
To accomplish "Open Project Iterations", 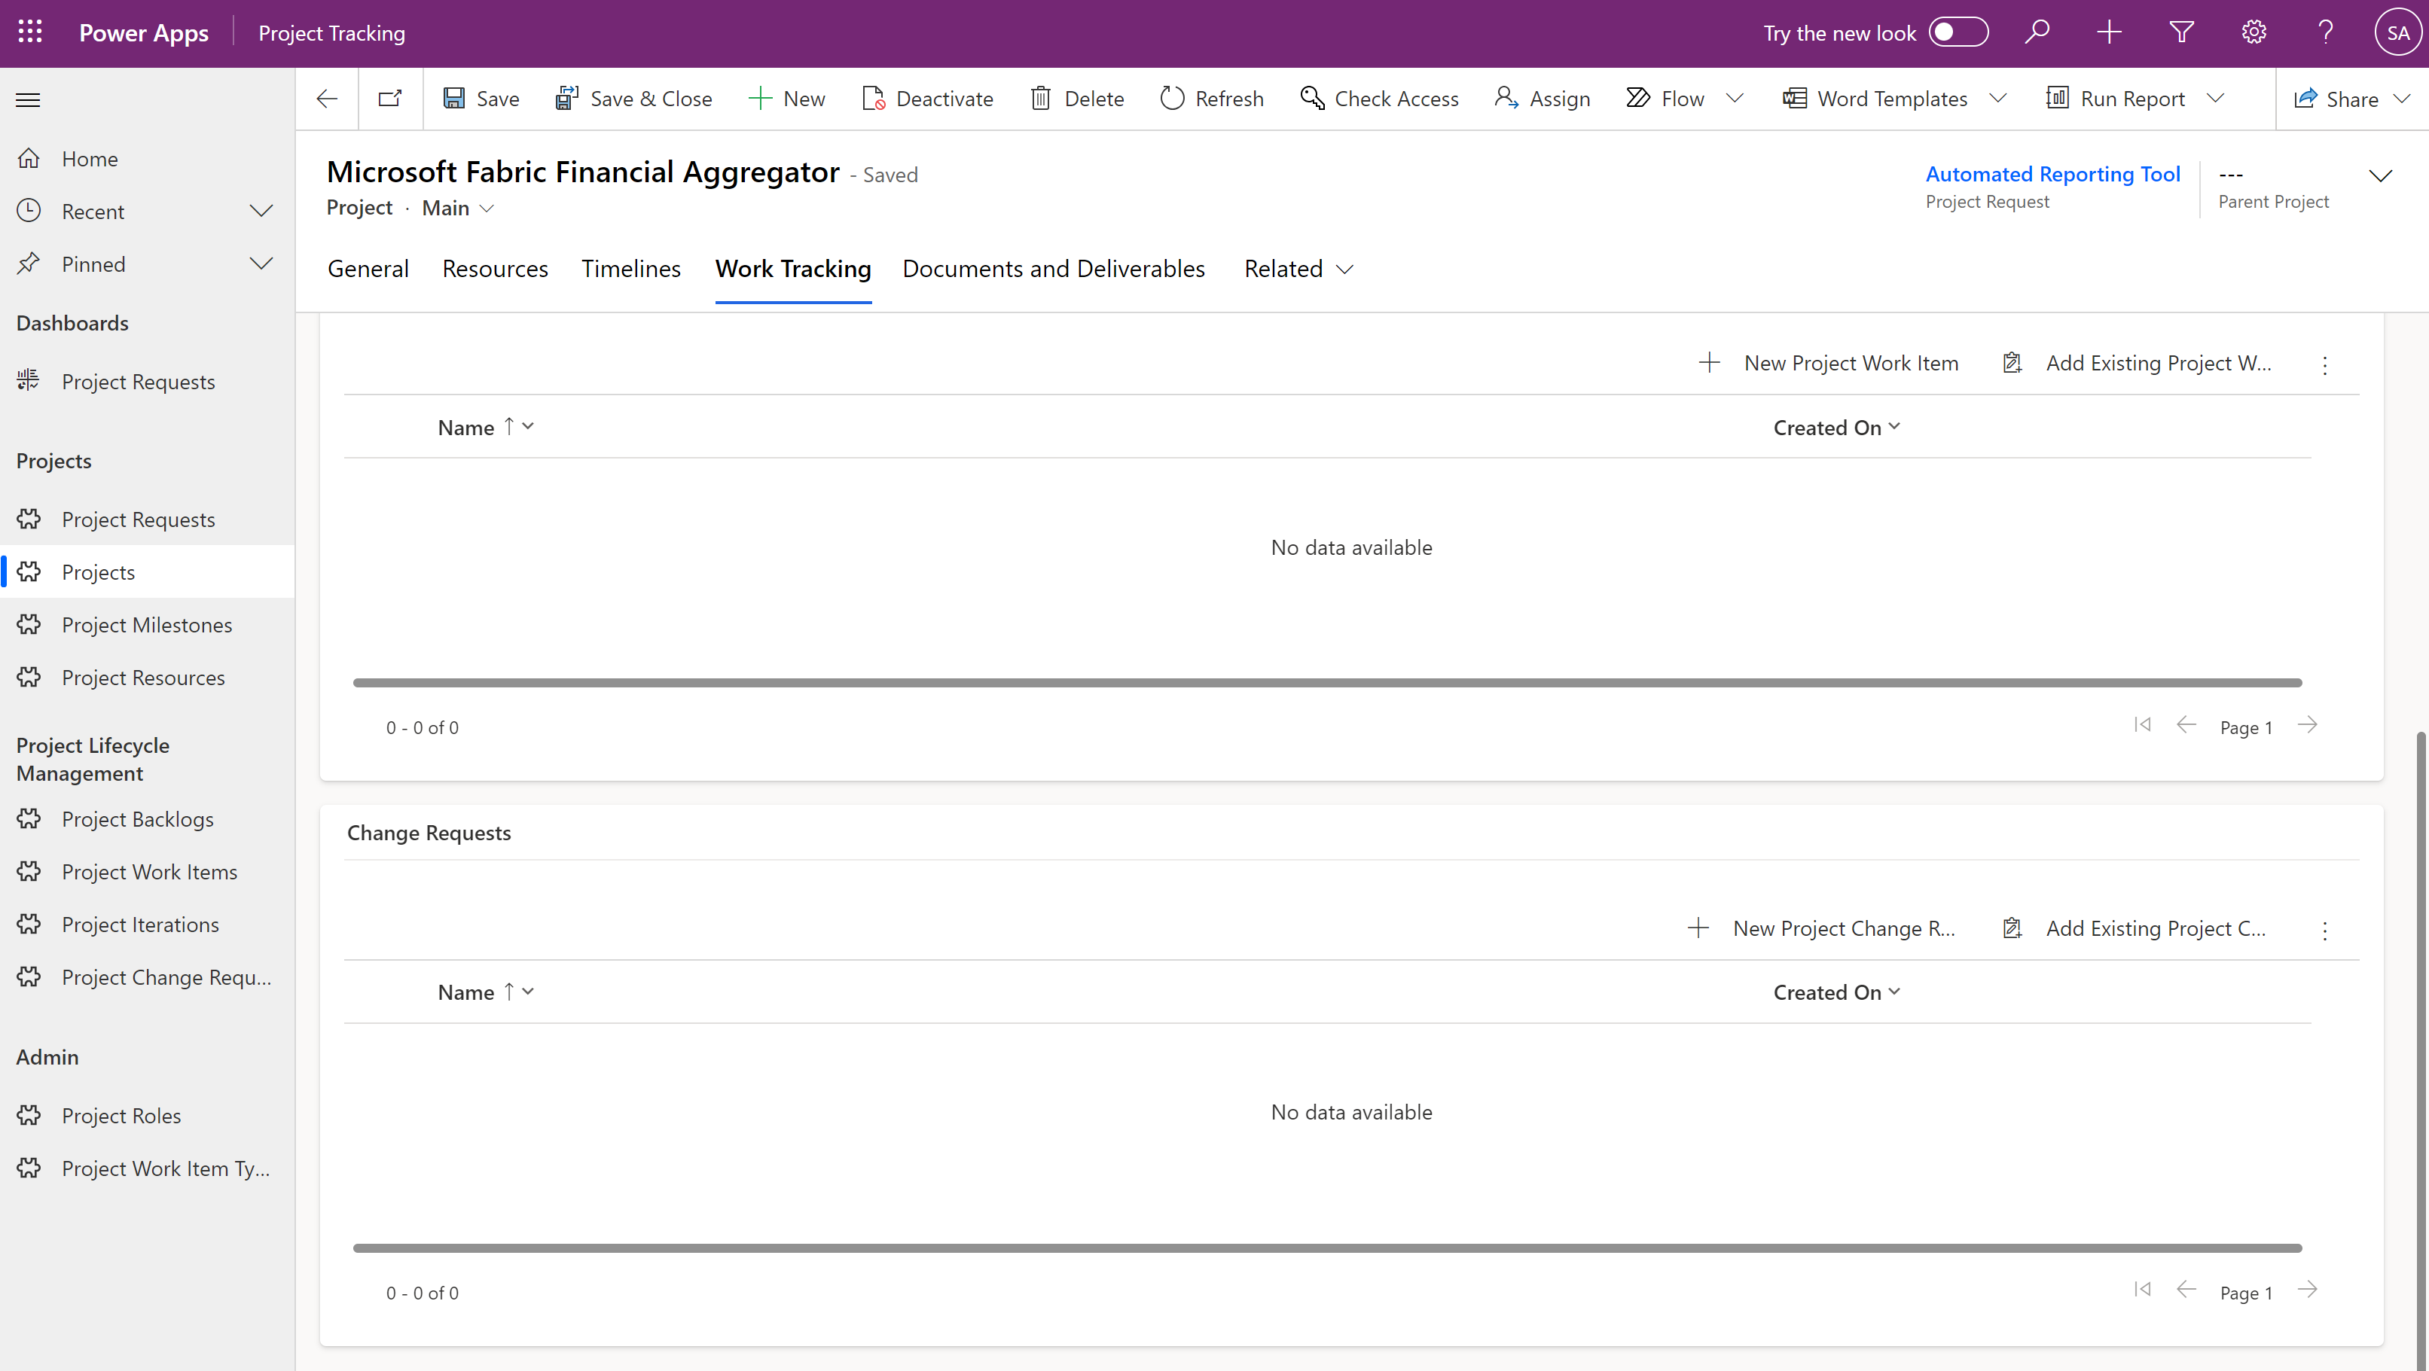I will (147, 925).
